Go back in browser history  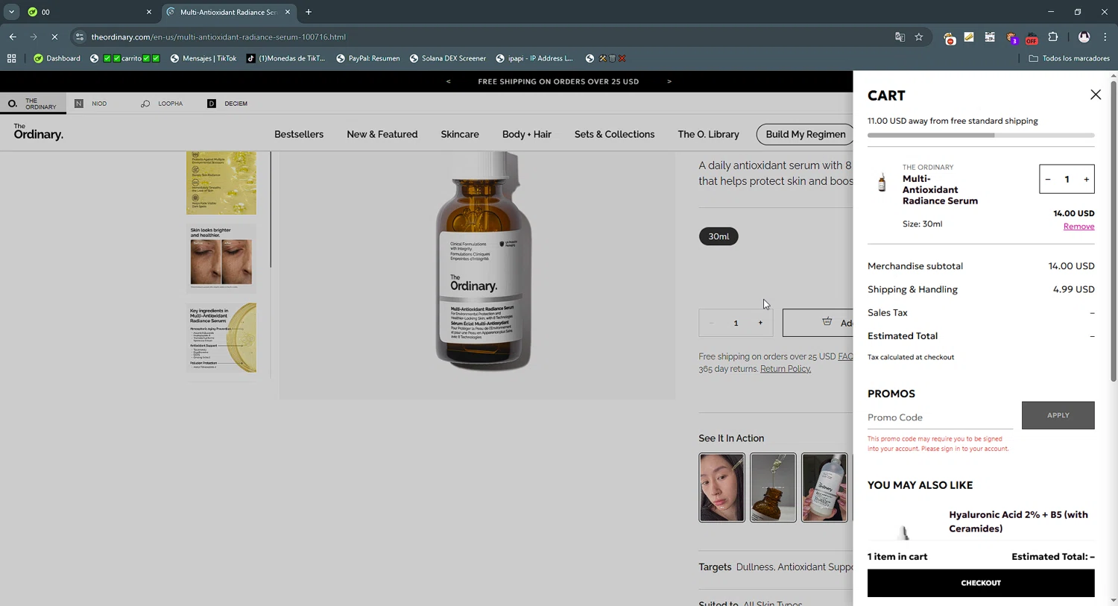(x=13, y=37)
